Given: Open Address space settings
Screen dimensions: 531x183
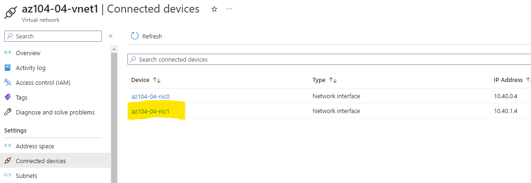Looking at the screenshot, I should 35,146.
